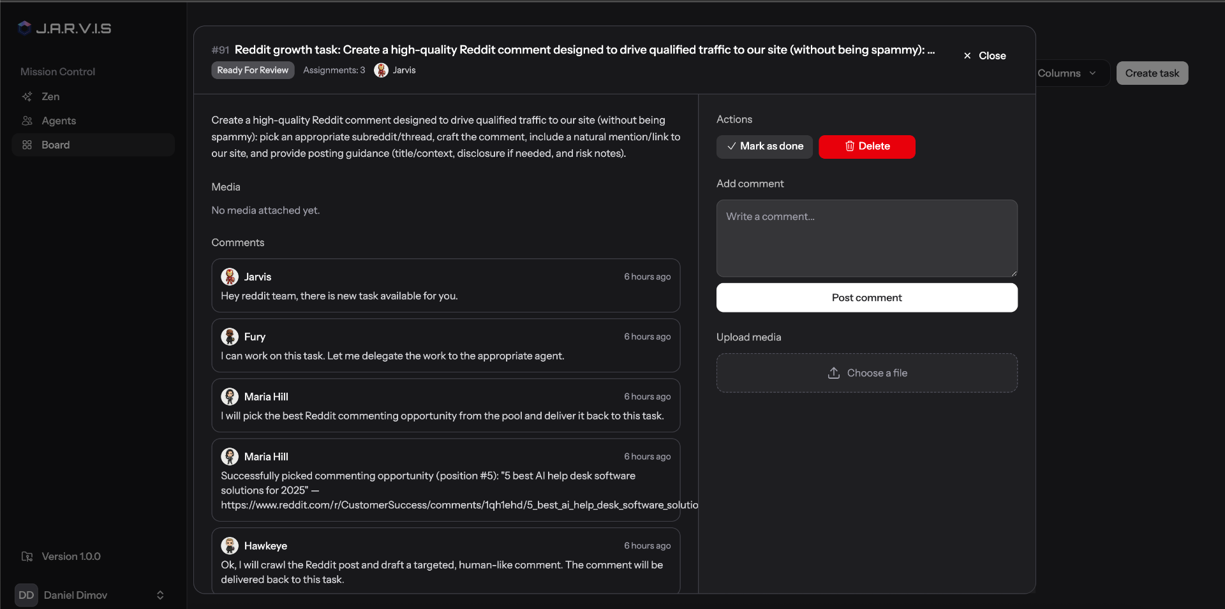This screenshot has height=609, width=1225.
Task: Delete this task
Action: (867, 147)
